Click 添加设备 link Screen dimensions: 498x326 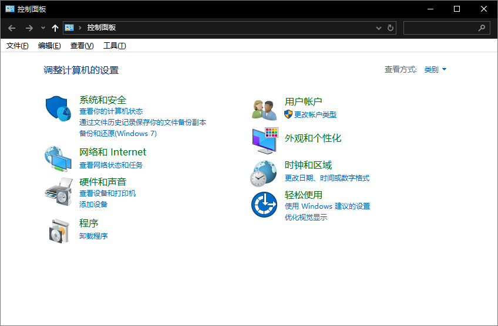tap(93, 205)
